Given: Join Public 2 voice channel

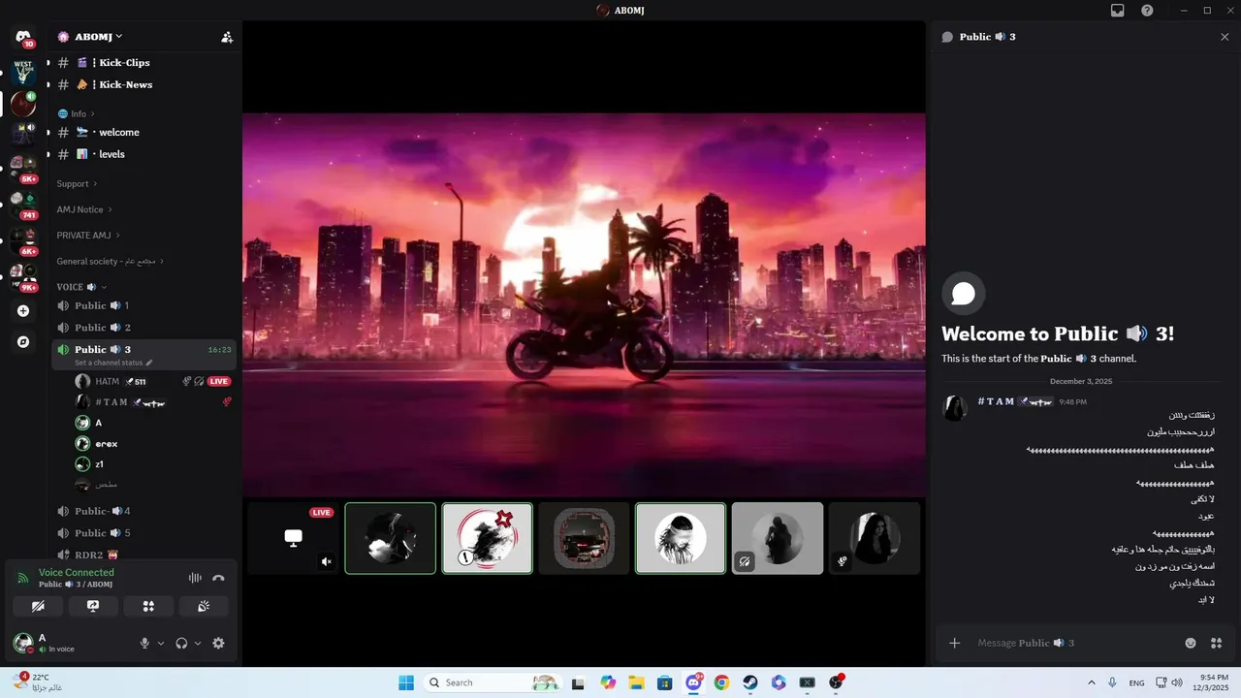Looking at the screenshot, I should point(143,328).
